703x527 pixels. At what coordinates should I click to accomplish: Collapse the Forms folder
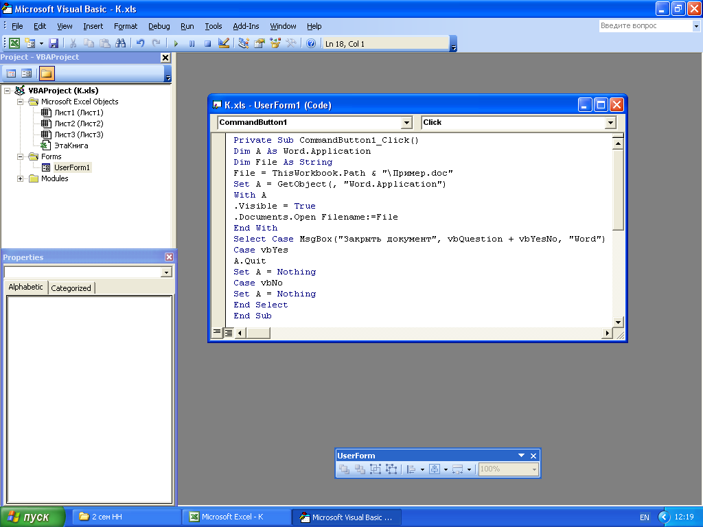point(20,157)
